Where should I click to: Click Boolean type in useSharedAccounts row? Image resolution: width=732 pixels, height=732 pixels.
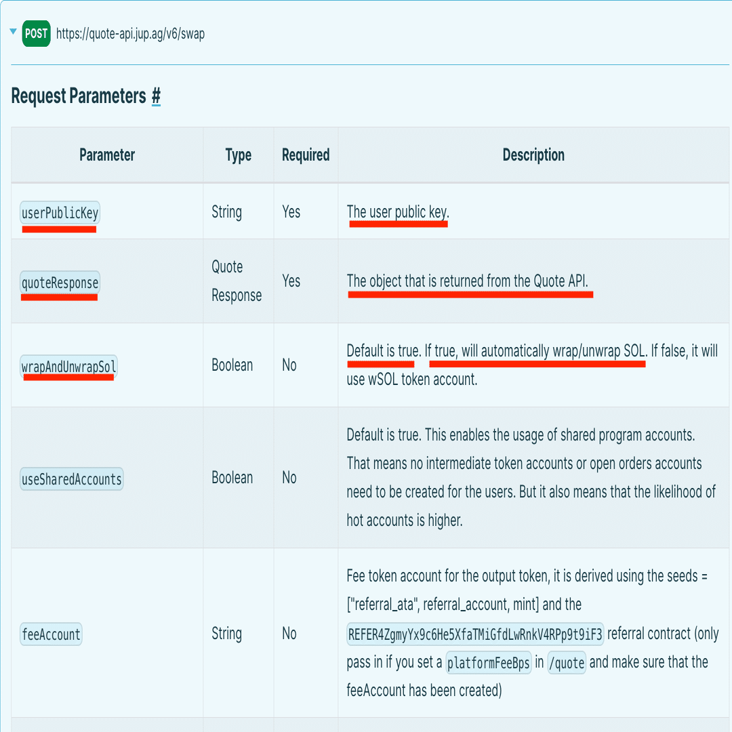[232, 478]
